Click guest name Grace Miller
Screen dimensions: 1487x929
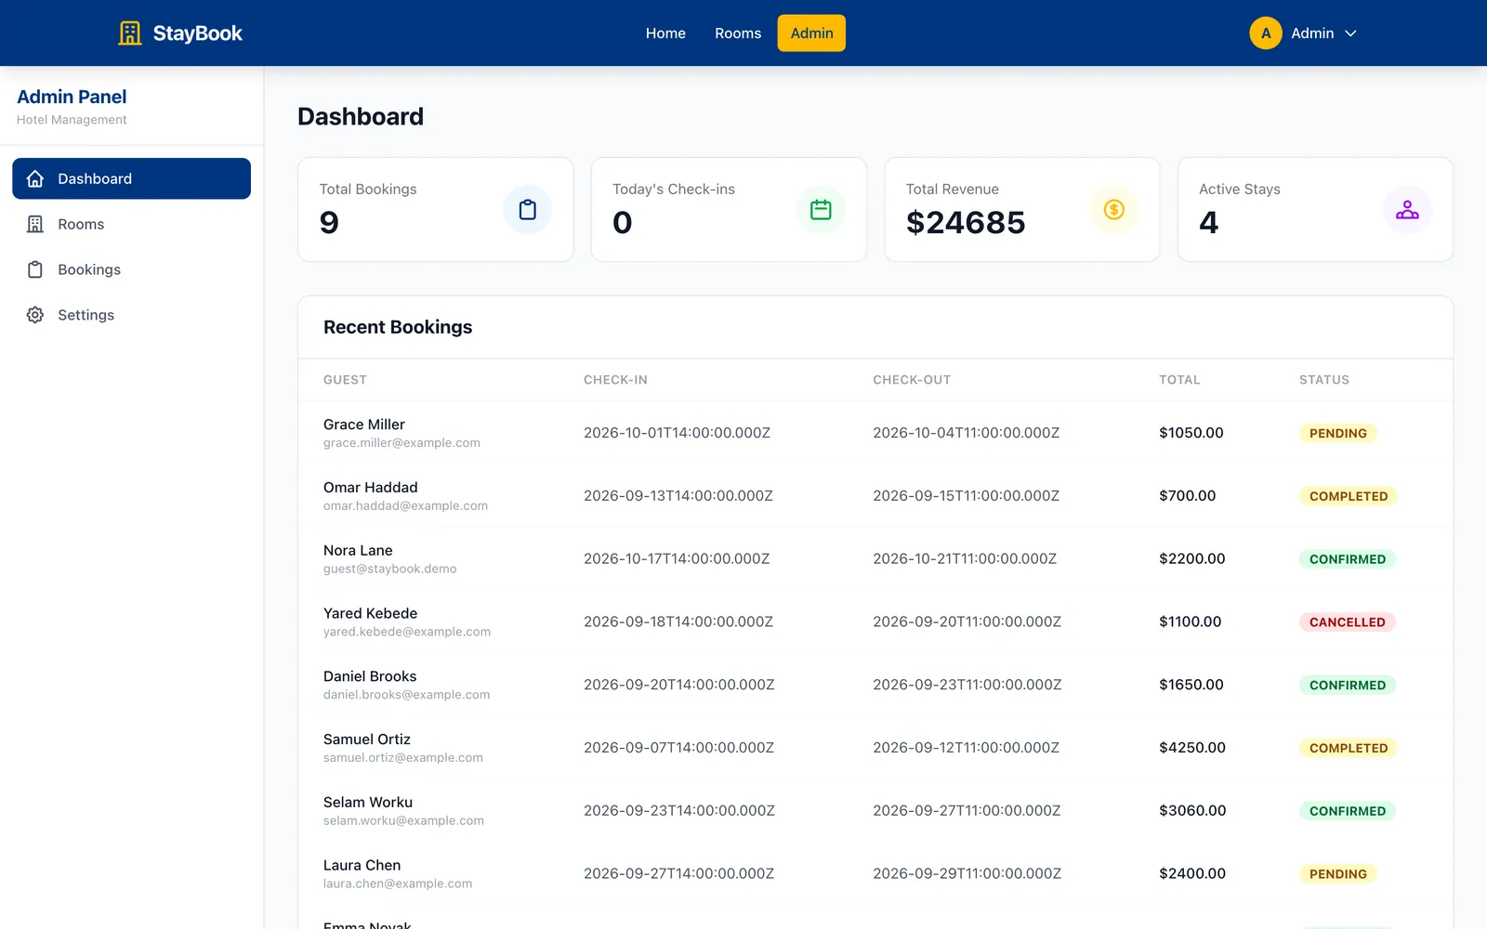(364, 425)
